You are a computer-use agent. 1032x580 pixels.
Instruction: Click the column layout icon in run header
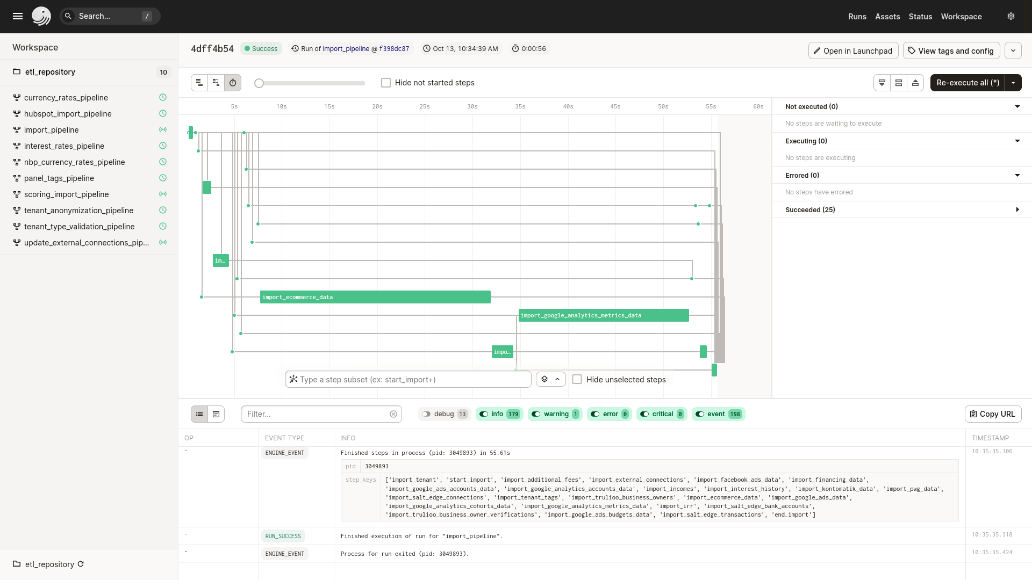coord(899,83)
